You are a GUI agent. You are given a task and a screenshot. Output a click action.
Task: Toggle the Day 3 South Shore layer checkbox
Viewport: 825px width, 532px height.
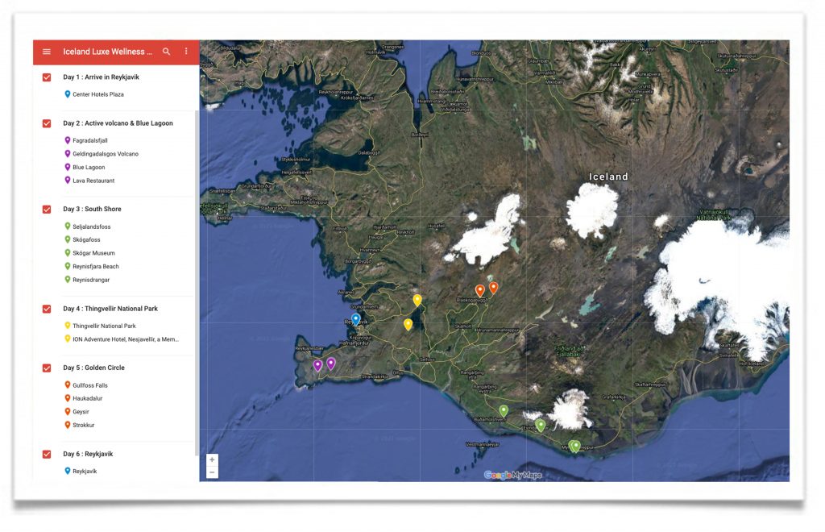click(x=47, y=210)
